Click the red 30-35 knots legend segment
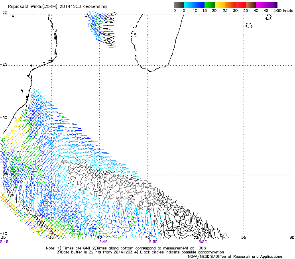Image resolution: width=295 pixels, height=259 pixels. point(241,5)
